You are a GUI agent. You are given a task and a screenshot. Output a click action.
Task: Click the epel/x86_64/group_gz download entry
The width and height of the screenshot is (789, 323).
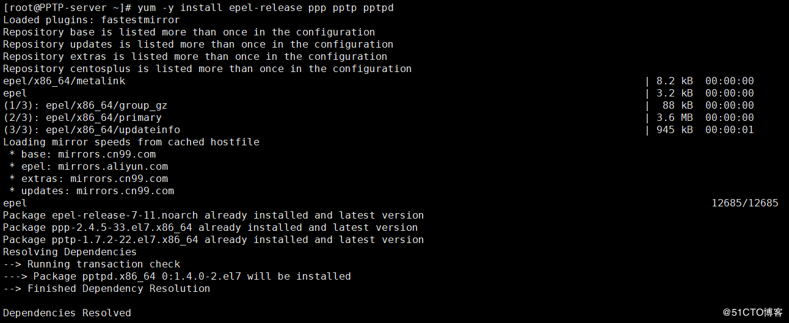pos(85,106)
